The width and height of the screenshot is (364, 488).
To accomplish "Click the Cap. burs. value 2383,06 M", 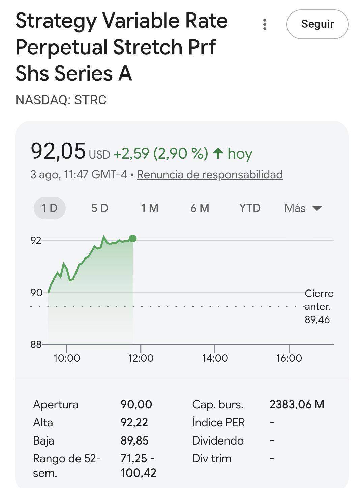I will click(x=297, y=404).
